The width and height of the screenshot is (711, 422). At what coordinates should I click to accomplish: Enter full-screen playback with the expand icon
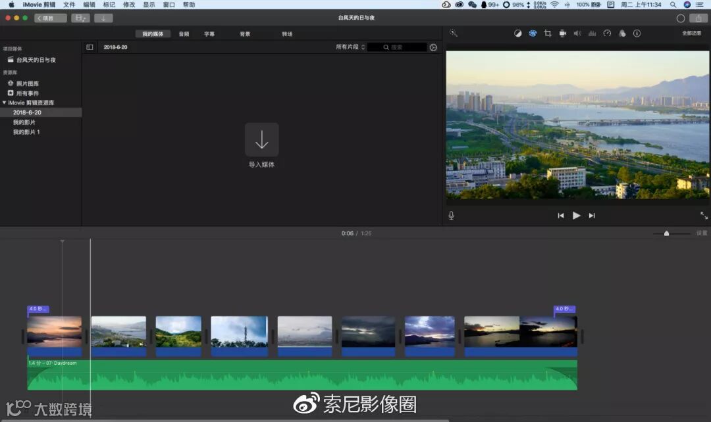[x=704, y=216]
